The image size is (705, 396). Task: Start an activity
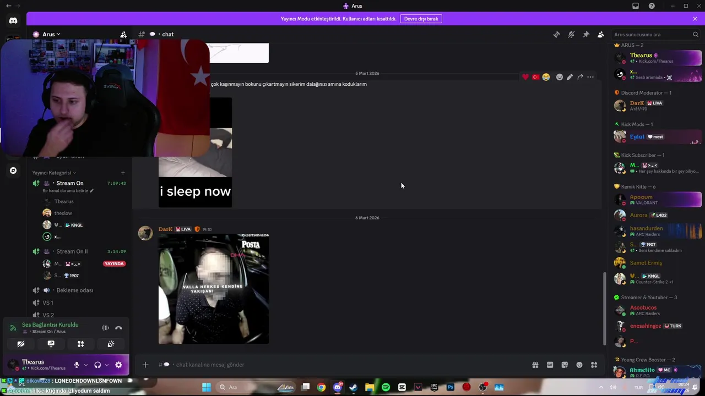[80, 344]
